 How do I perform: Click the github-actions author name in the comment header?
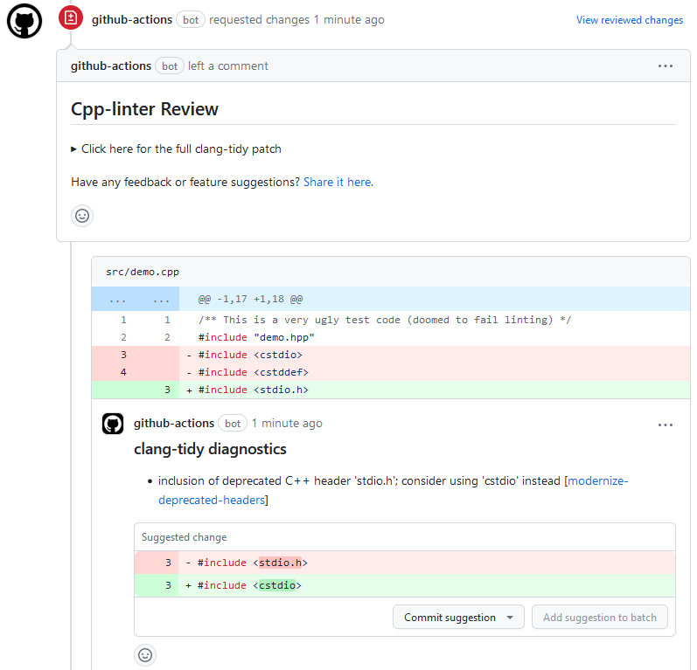point(110,66)
